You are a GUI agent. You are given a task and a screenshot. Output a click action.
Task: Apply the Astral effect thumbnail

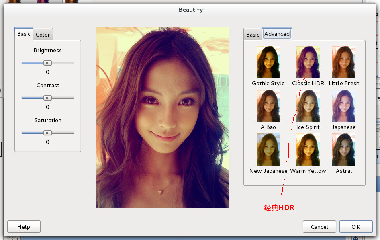point(344,150)
